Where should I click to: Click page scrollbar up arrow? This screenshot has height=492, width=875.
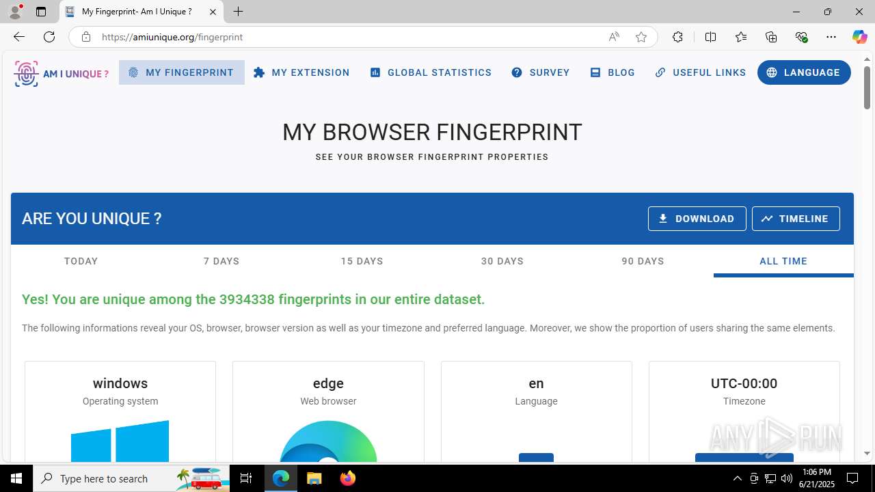pos(867,59)
